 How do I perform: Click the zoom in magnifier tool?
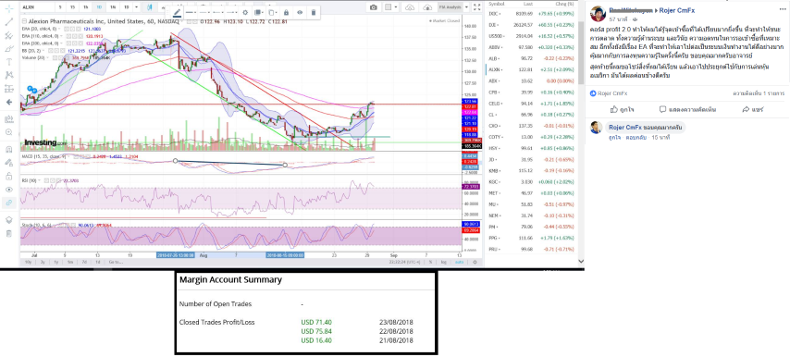8,132
